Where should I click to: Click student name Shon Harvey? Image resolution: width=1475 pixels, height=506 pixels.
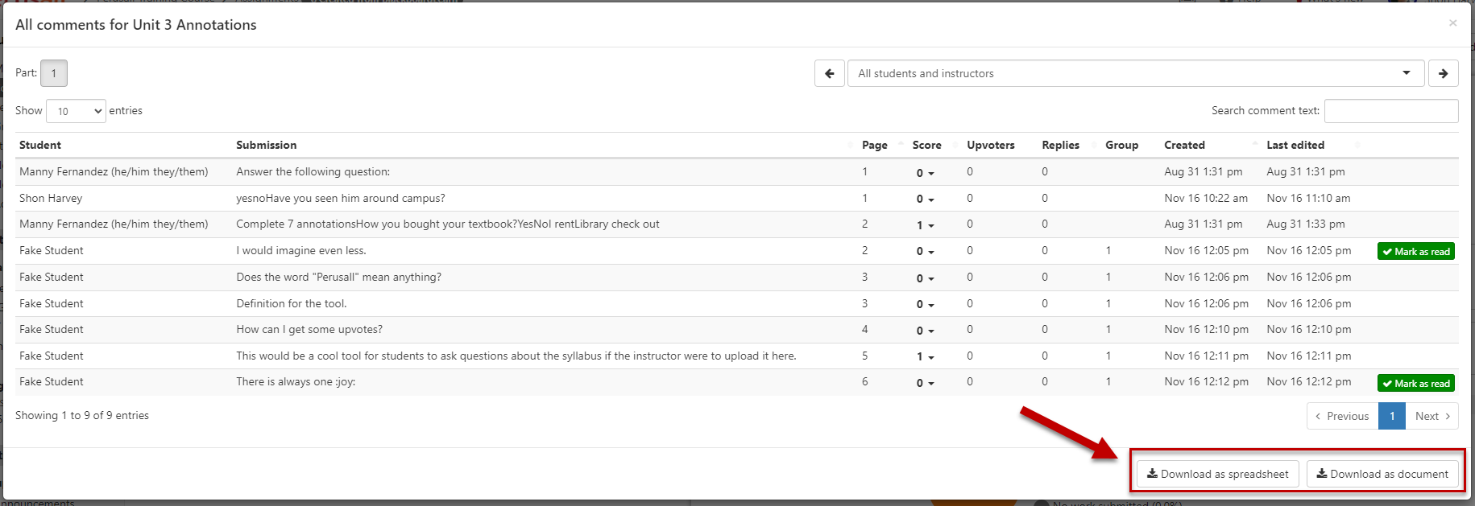pos(51,198)
